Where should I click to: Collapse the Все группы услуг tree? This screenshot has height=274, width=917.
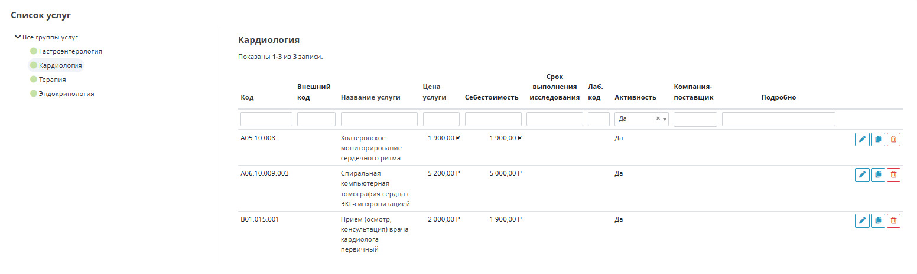18,37
